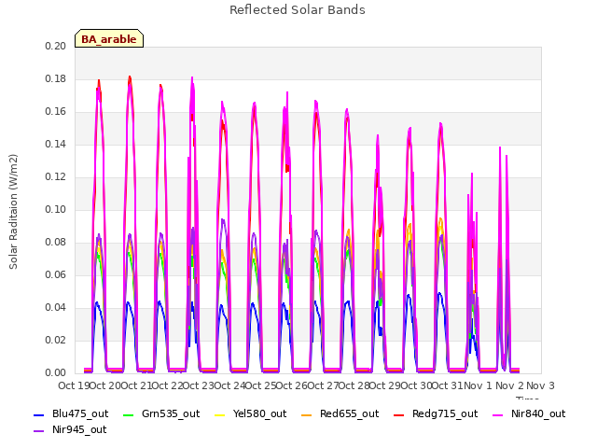597x448 pixels.
Task: Click the 0.12 y-axis tick label
Action: tap(55, 176)
